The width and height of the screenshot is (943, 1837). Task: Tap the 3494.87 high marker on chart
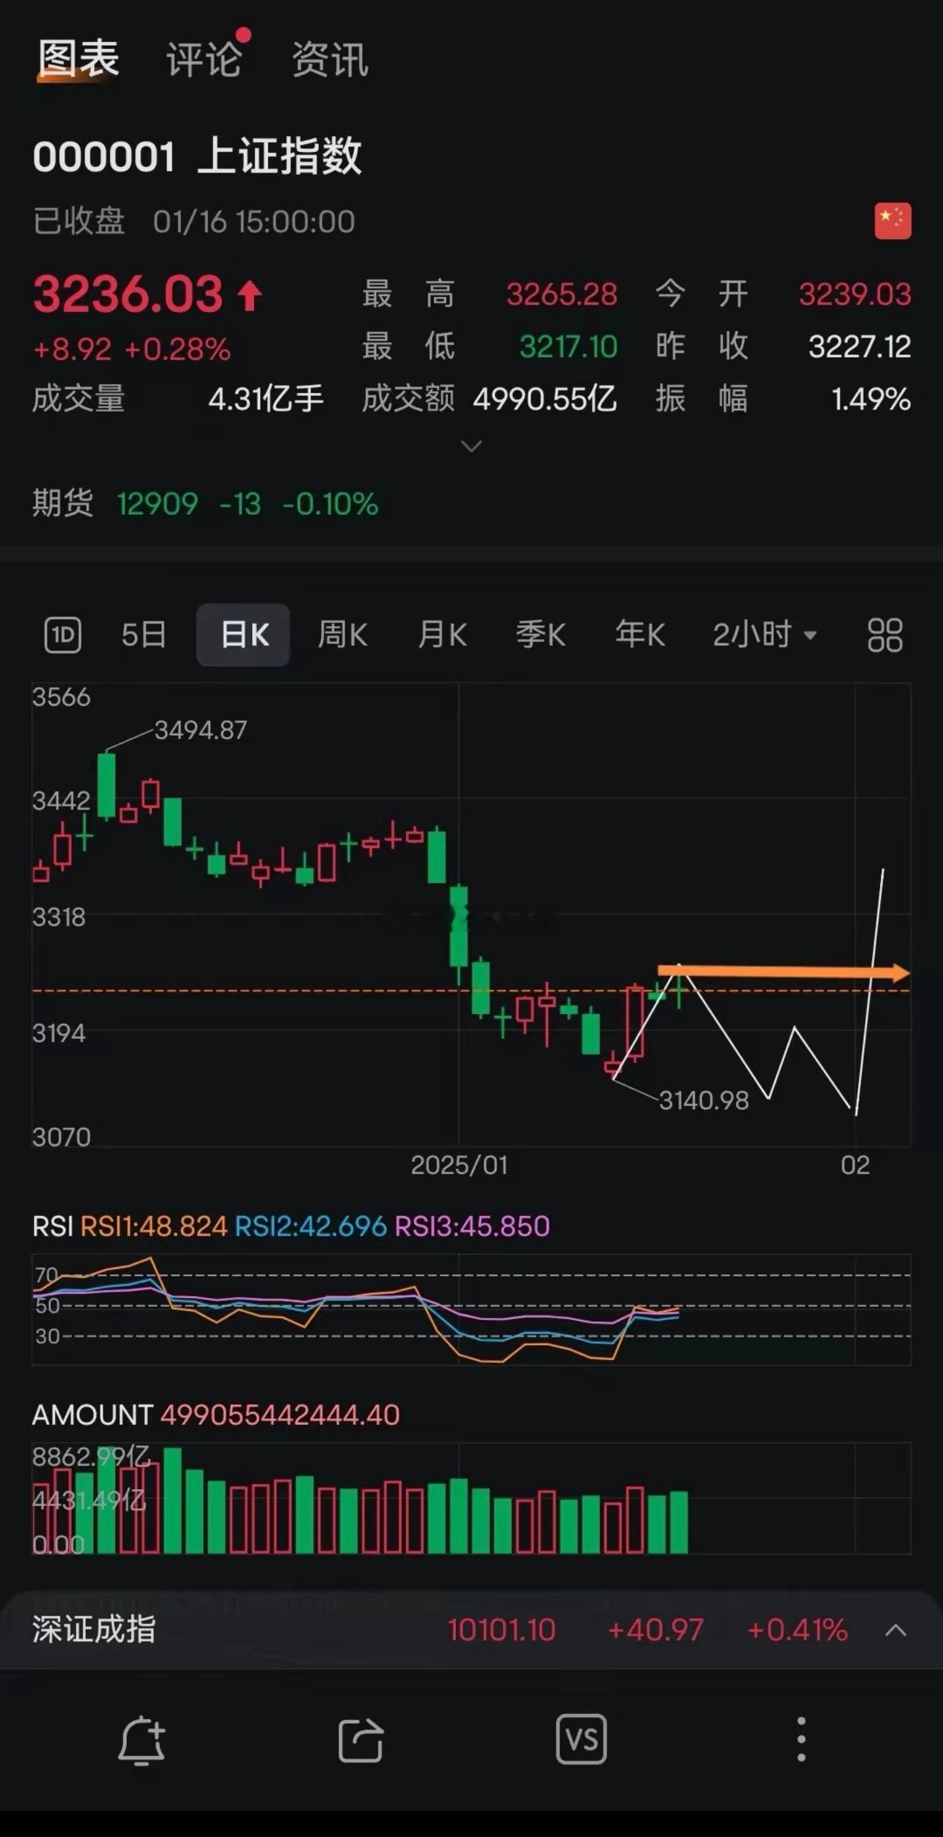(200, 730)
